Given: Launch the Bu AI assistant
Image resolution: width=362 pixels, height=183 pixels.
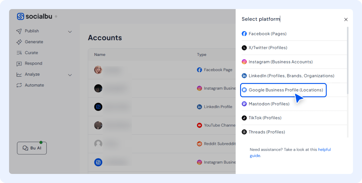Looking at the screenshot, I should point(32,148).
